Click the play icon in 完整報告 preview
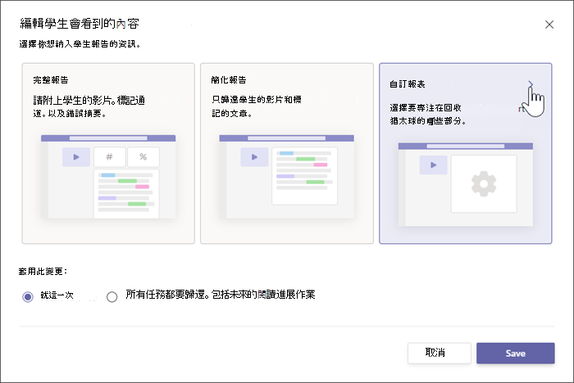Viewport: 574px width, 383px height. pos(76,157)
